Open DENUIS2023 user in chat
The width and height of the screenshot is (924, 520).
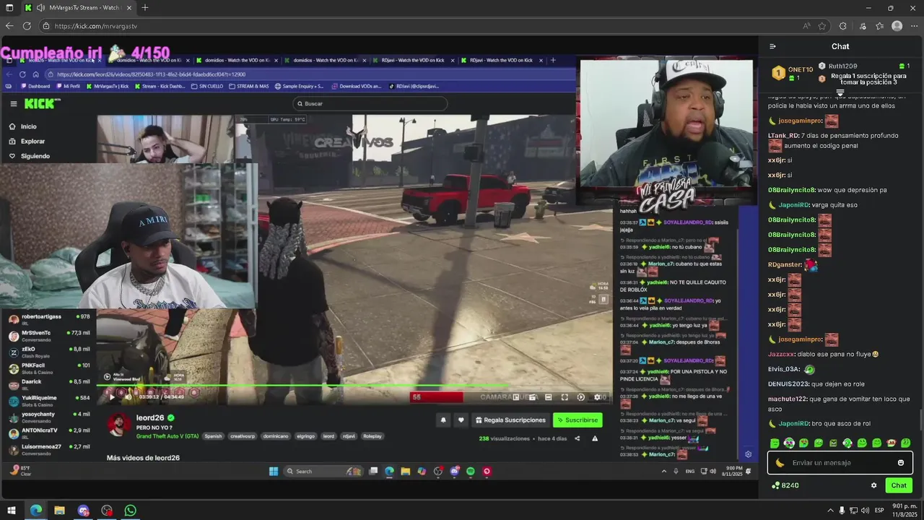tap(788, 384)
